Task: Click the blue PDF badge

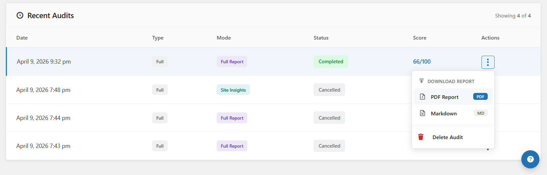Action: 480,97
